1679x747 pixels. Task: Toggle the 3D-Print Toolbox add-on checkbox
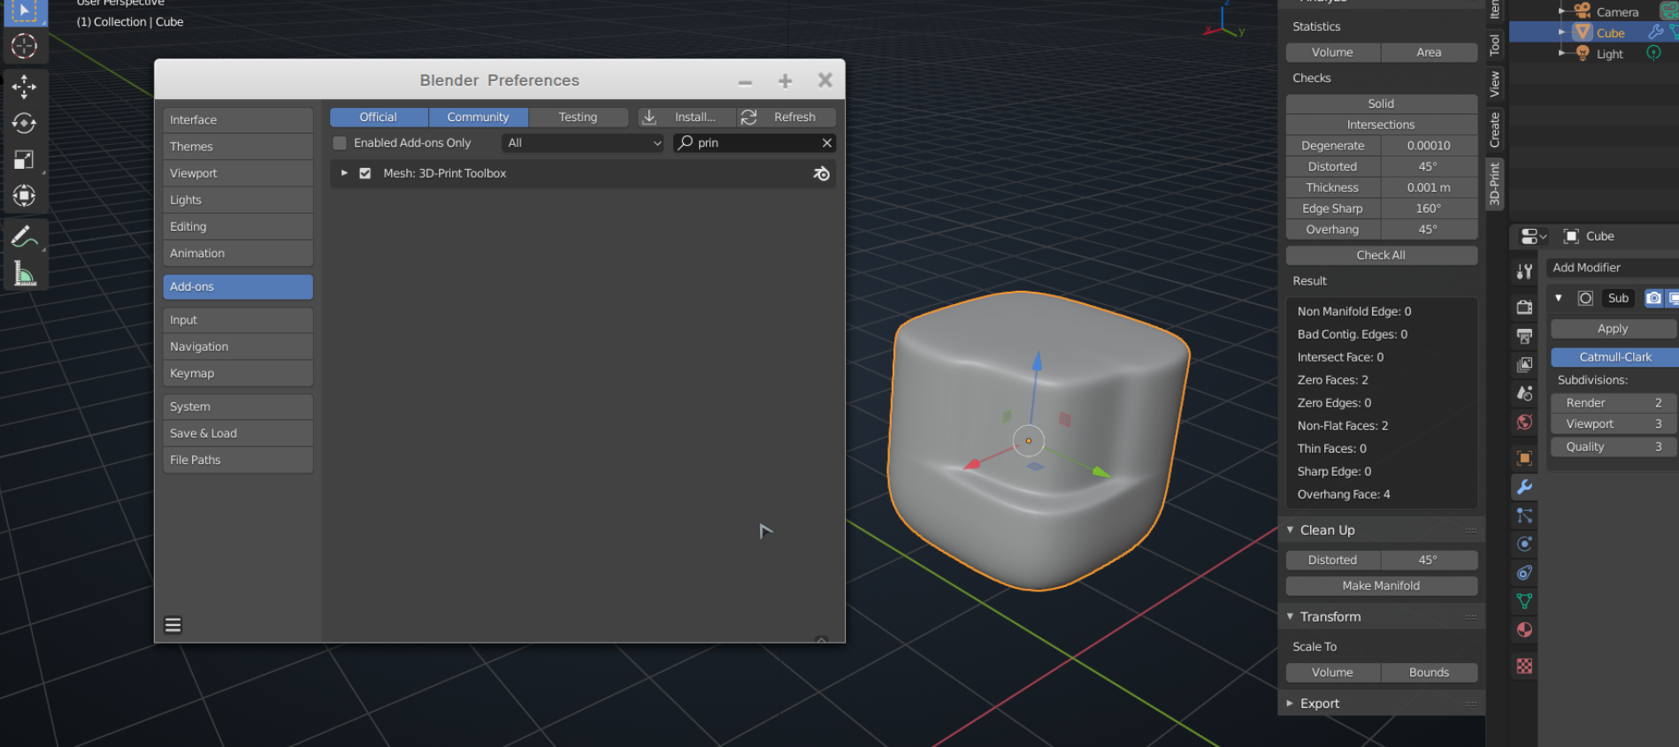point(365,173)
